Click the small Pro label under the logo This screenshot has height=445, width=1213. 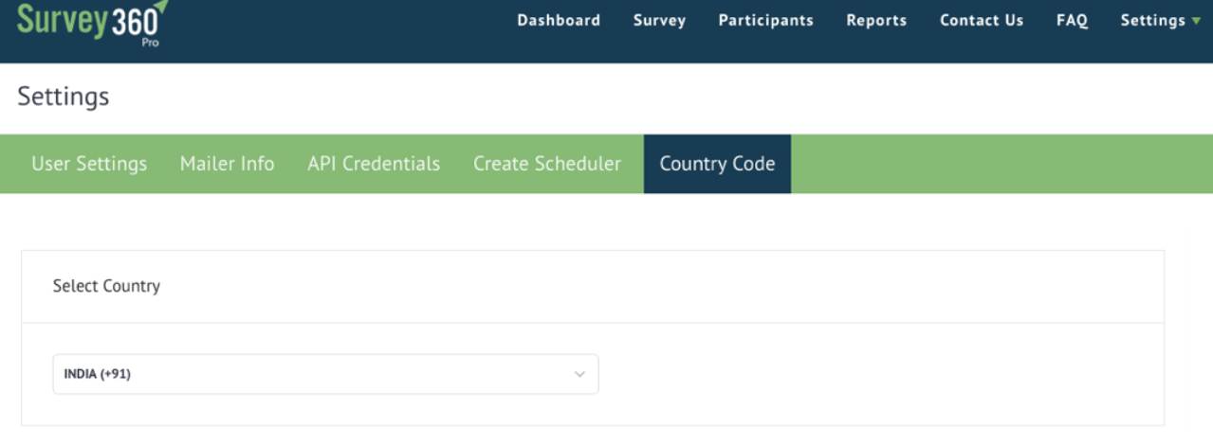click(x=150, y=44)
